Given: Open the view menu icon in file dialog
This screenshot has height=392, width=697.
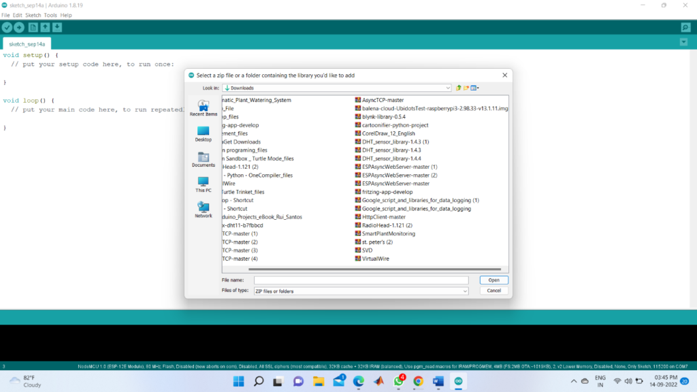Looking at the screenshot, I should pos(474,88).
